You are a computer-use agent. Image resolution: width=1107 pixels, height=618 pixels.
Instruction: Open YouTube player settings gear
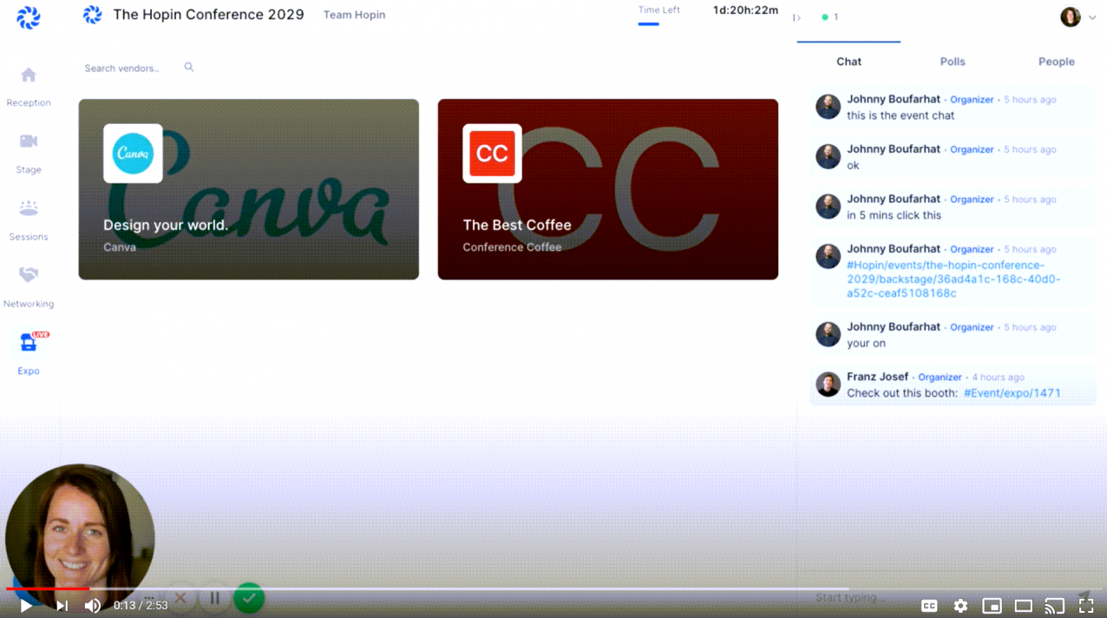960,606
